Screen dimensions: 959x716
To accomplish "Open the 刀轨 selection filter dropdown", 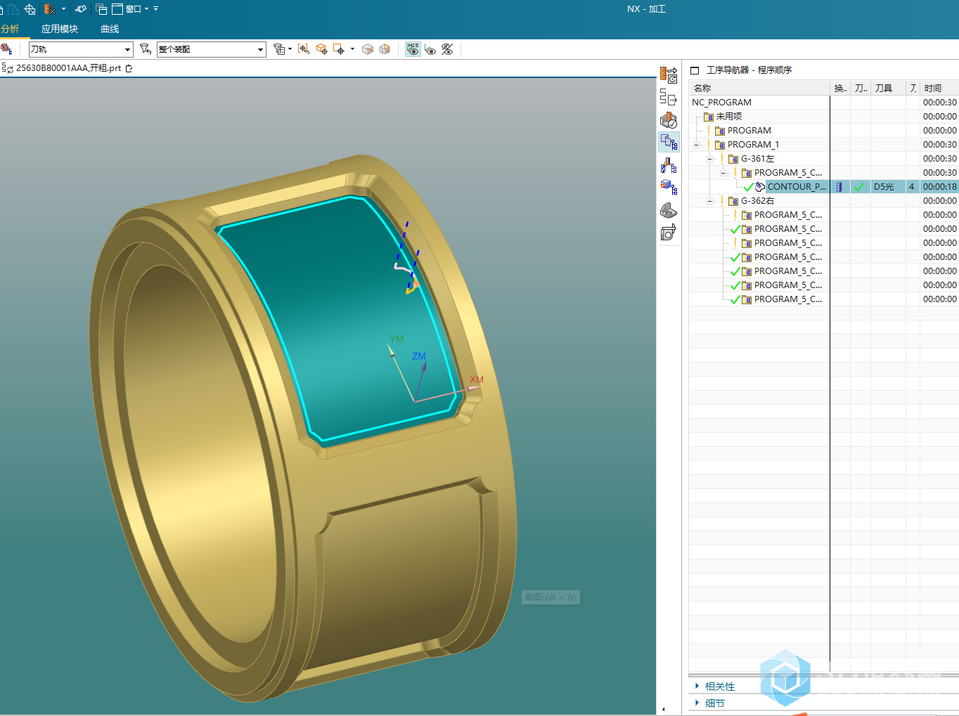I will point(81,49).
